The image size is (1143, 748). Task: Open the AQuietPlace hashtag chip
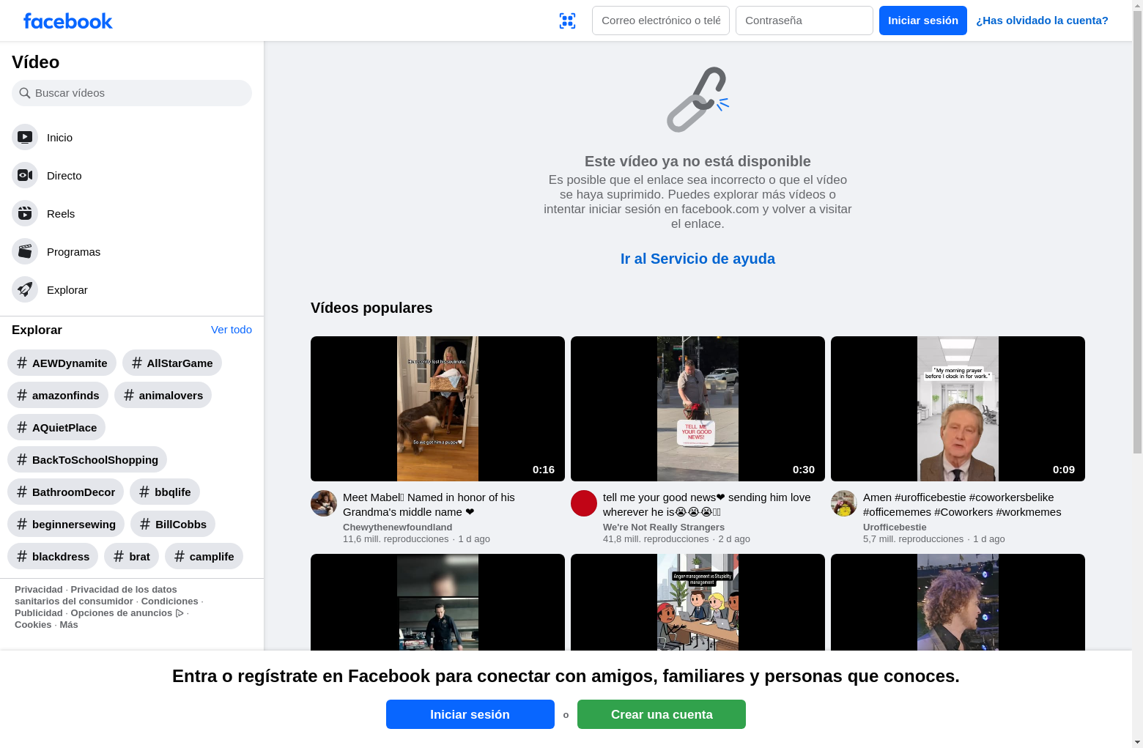[x=56, y=427]
